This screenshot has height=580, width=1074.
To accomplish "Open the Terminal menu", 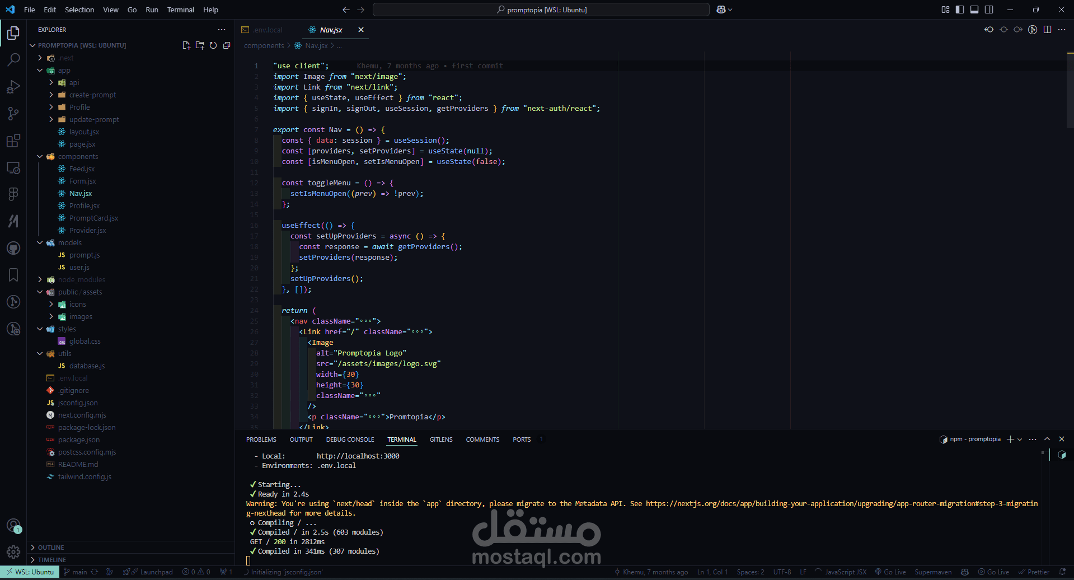I will point(181,10).
